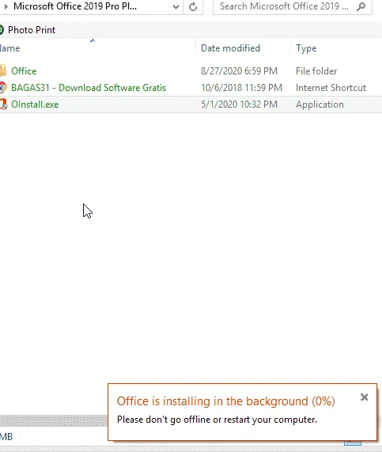The width and height of the screenshot is (382, 452).
Task: Click the Internet Shortcut type cell
Action: click(331, 88)
